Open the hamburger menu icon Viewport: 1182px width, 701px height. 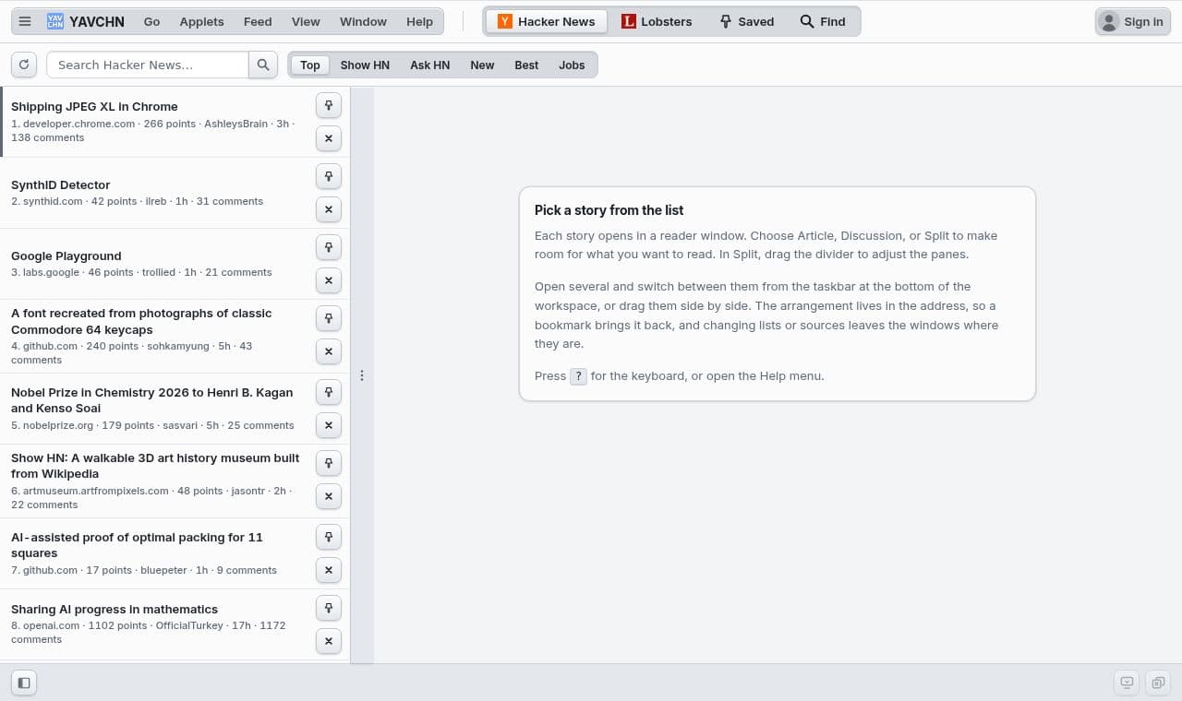[x=25, y=21]
